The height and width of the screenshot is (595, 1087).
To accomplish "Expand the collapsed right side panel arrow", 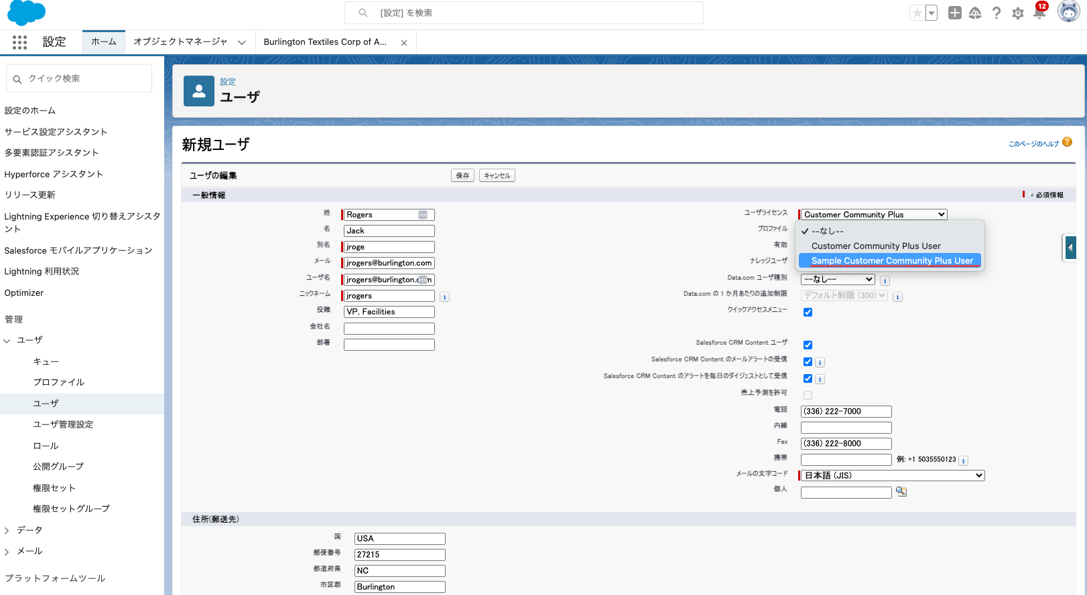I will pos(1070,248).
